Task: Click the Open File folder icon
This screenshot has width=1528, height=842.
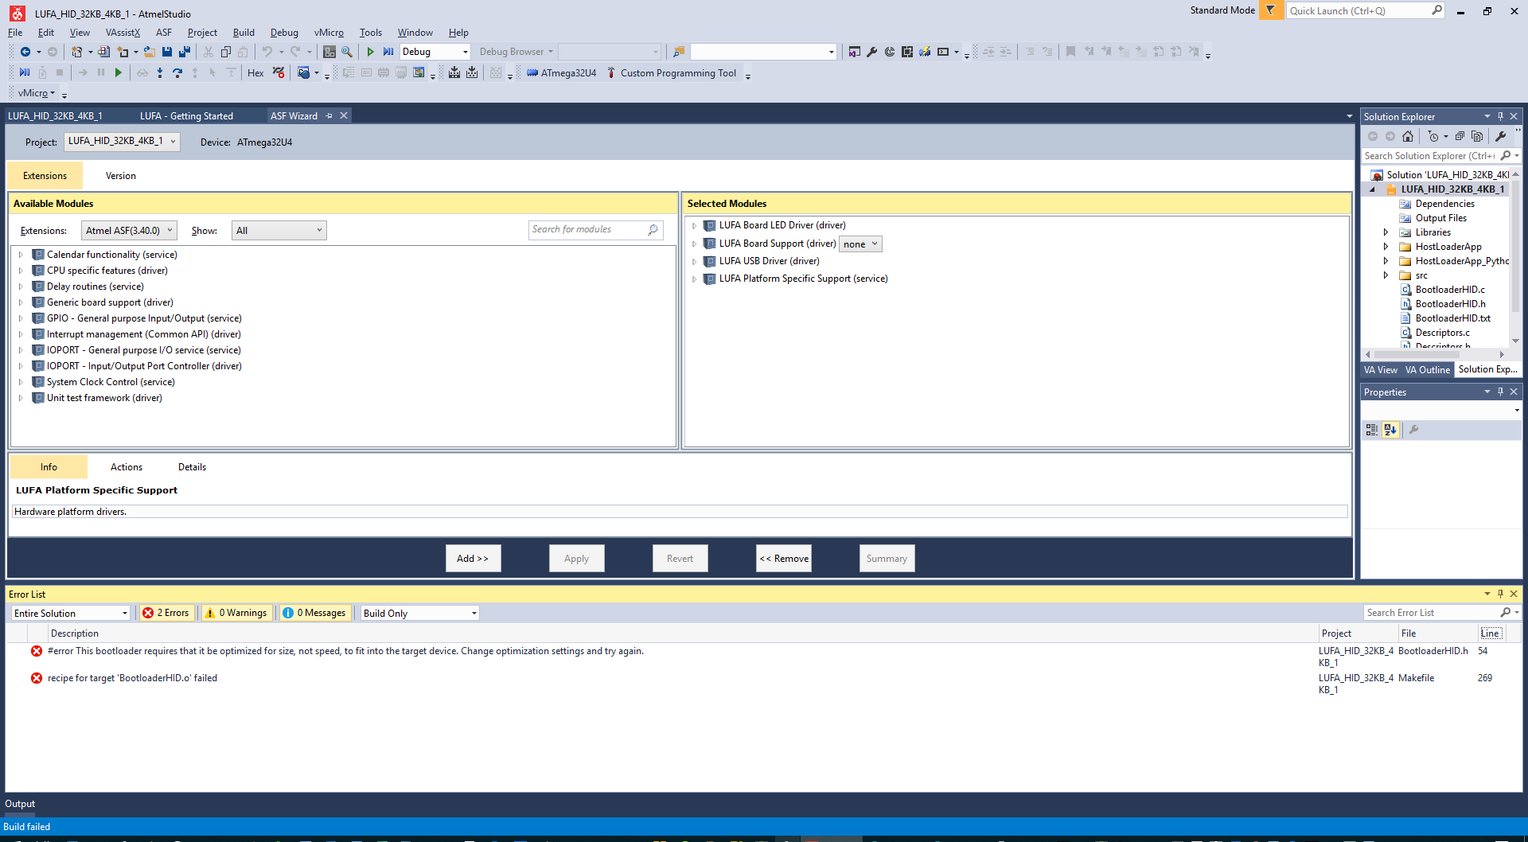Action: point(149,52)
